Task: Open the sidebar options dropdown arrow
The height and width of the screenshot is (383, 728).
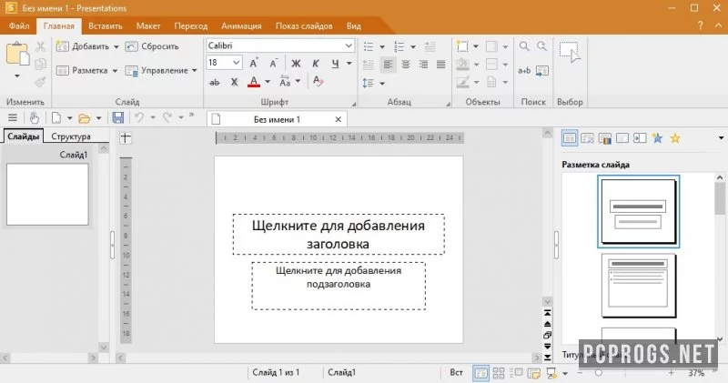Action: 721,138
